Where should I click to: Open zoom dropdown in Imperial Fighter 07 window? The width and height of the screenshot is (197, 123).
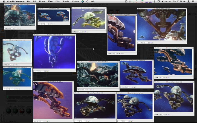point(119,121)
